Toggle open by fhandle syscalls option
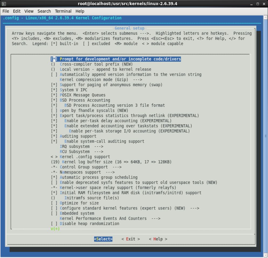The width and height of the screenshot is (268, 258). coord(90,110)
